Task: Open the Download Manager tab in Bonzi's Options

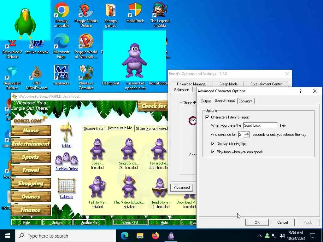Action: [x=191, y=84]
